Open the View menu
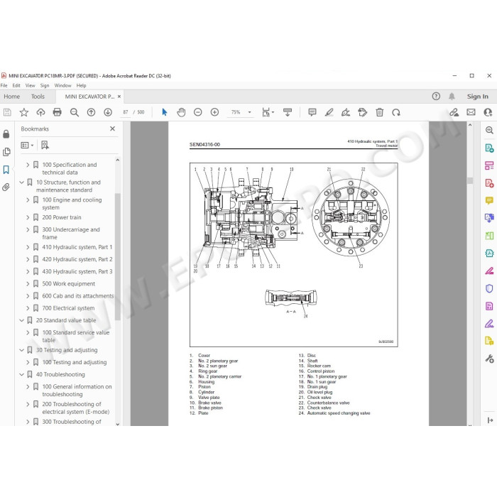The image size is (497, 497). (x=30, y=86)
